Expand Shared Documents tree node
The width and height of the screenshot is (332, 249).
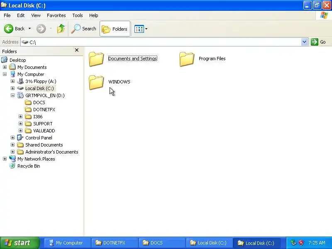click(x=12, y=144)
